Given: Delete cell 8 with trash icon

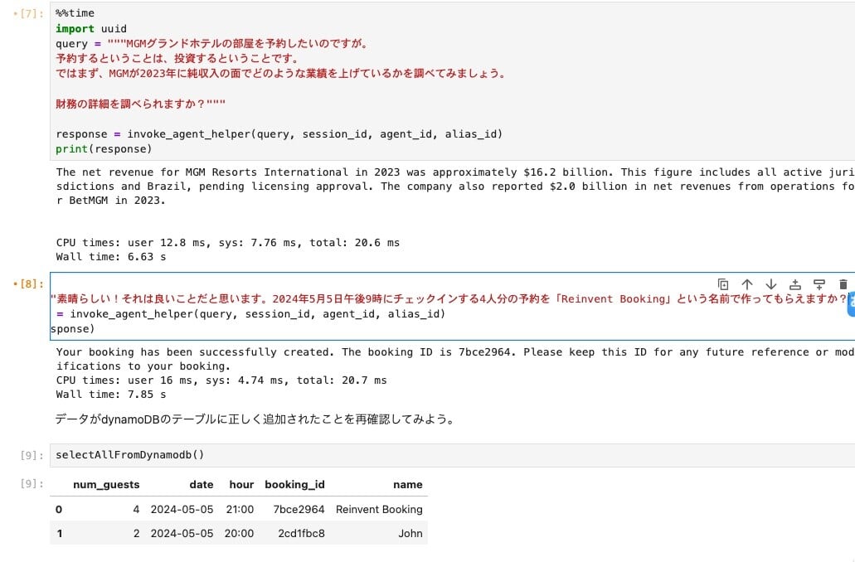Looking at the screenshot, I should [x=843, y=284].
